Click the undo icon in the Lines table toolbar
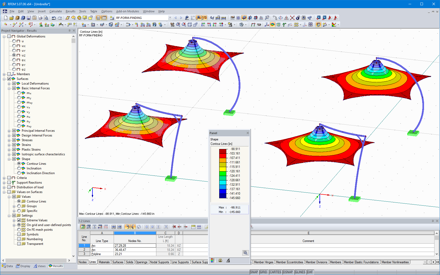The height and width of the screenshot is (275, 440). click(x=128, y=227)
